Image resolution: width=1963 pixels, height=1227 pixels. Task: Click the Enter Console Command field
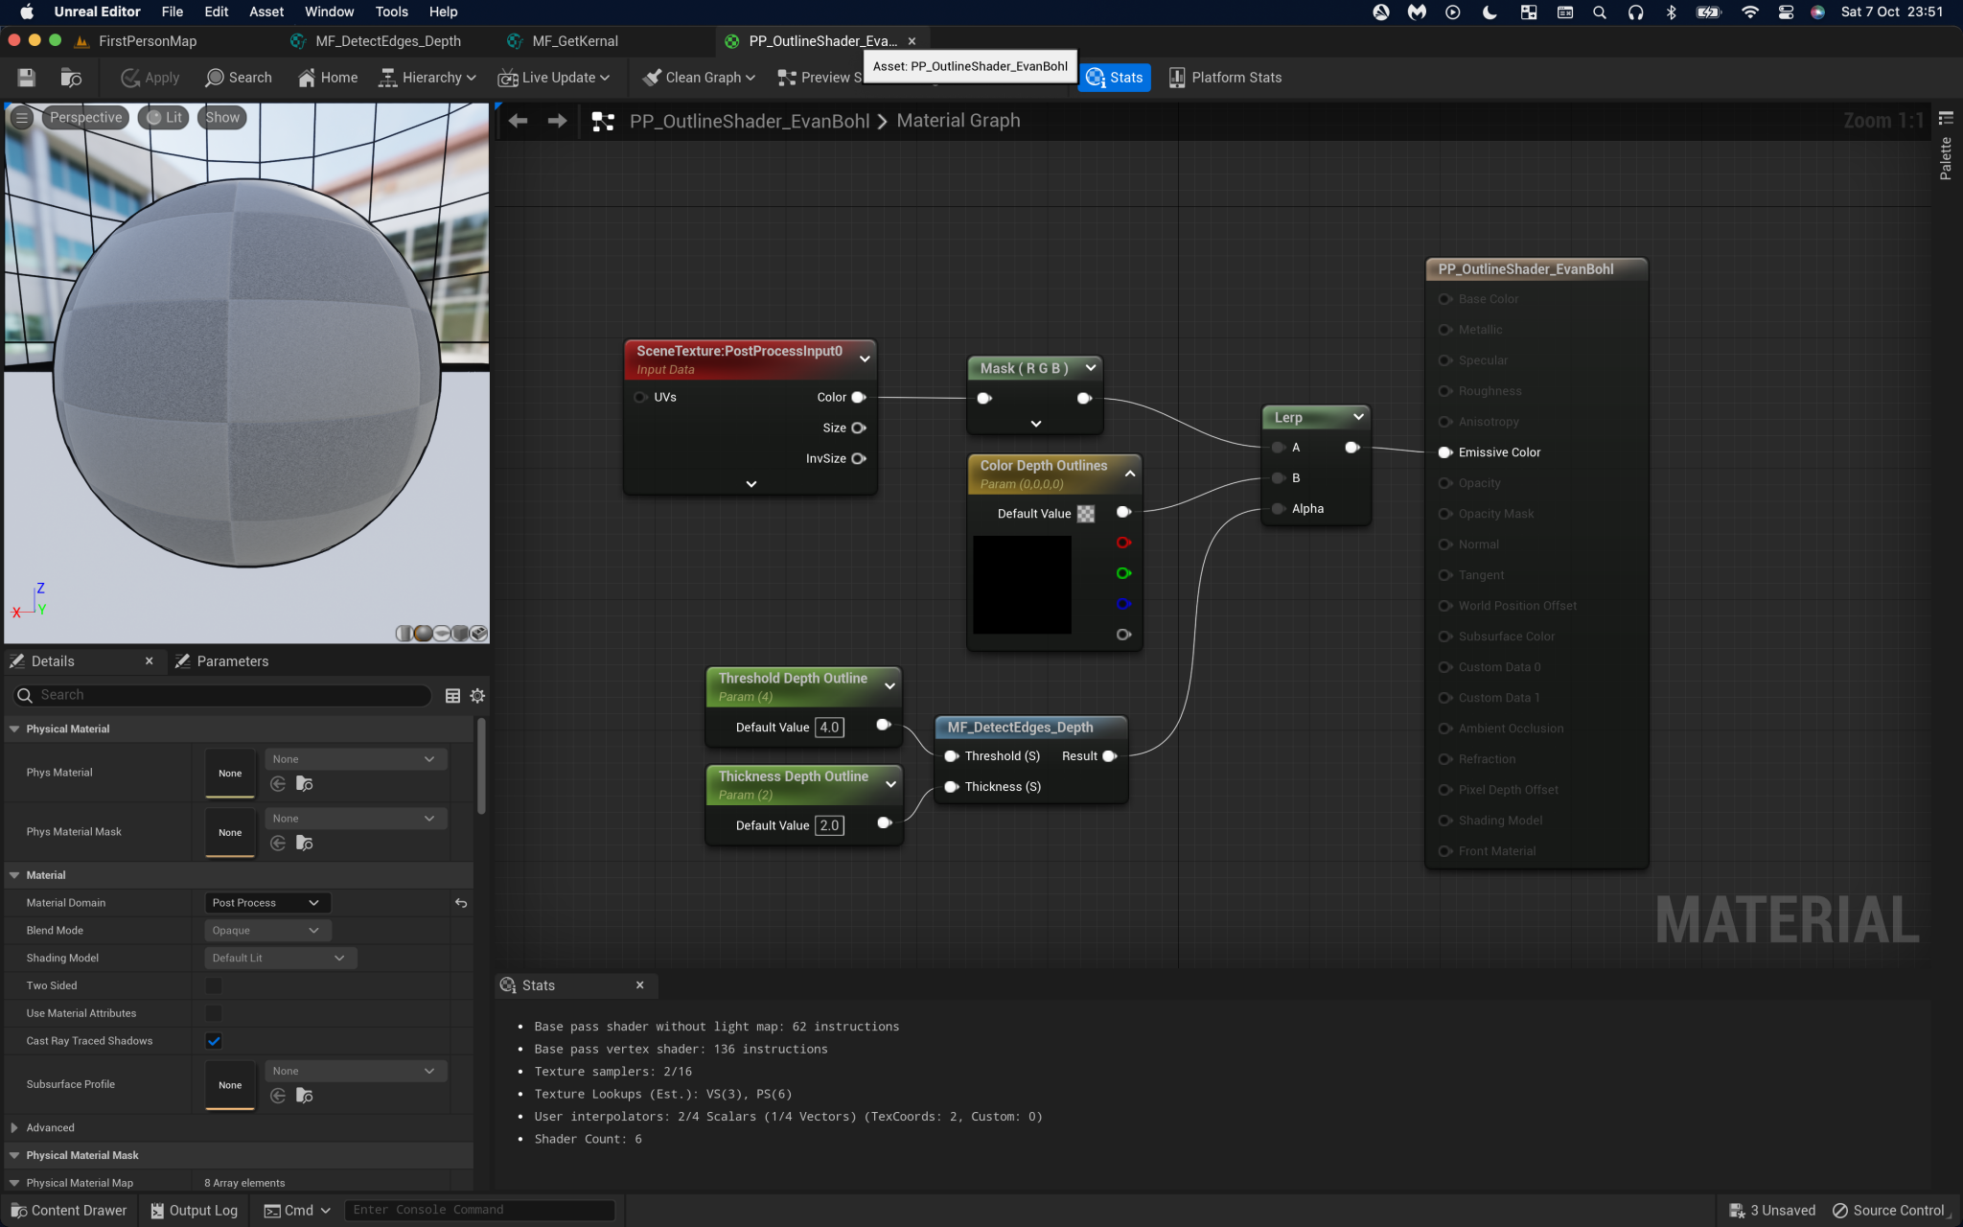[x=479, y=1210]
